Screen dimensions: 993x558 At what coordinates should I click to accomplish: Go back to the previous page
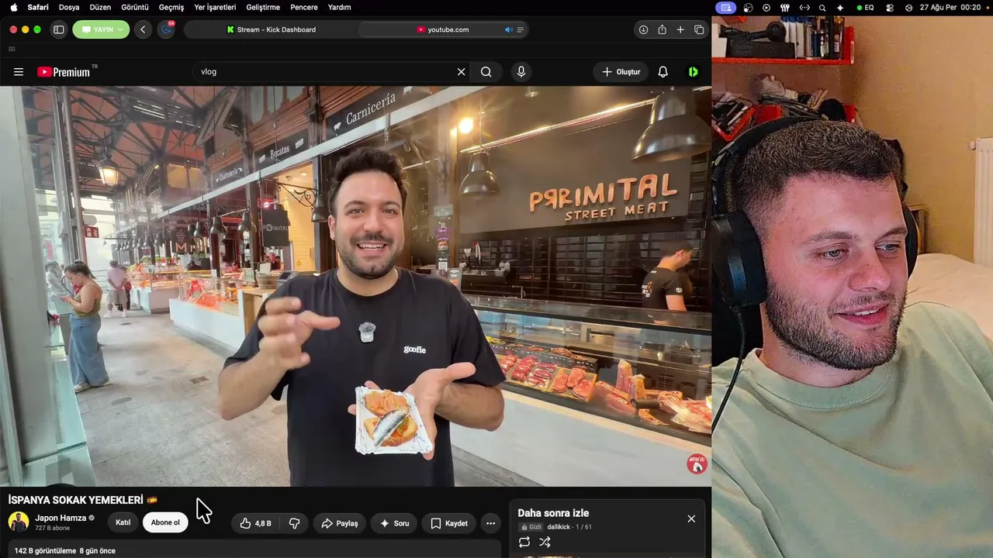coord(143,29)
